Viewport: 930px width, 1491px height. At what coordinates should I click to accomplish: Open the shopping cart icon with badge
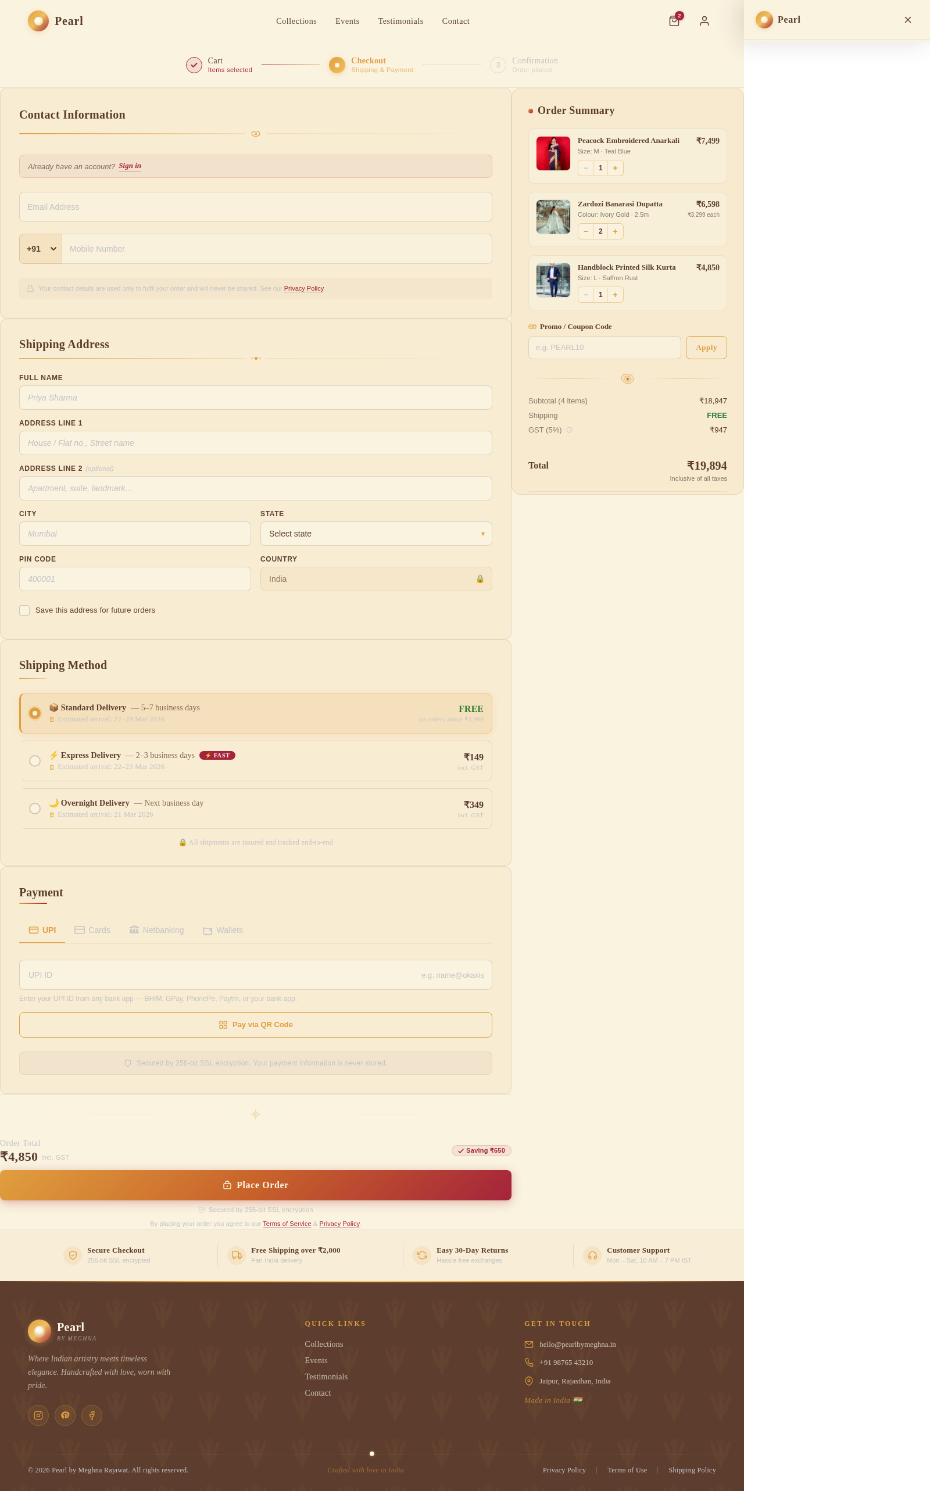[x=674, y=21]
